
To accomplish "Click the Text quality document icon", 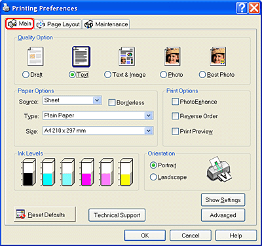I will pyautogui.click(x=81, y=56).
